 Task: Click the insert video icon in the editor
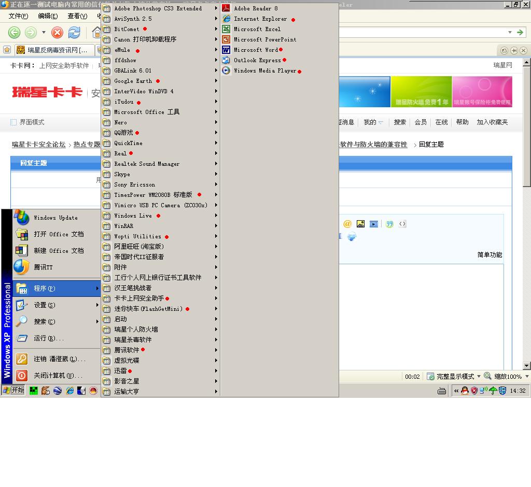[373, 224]
